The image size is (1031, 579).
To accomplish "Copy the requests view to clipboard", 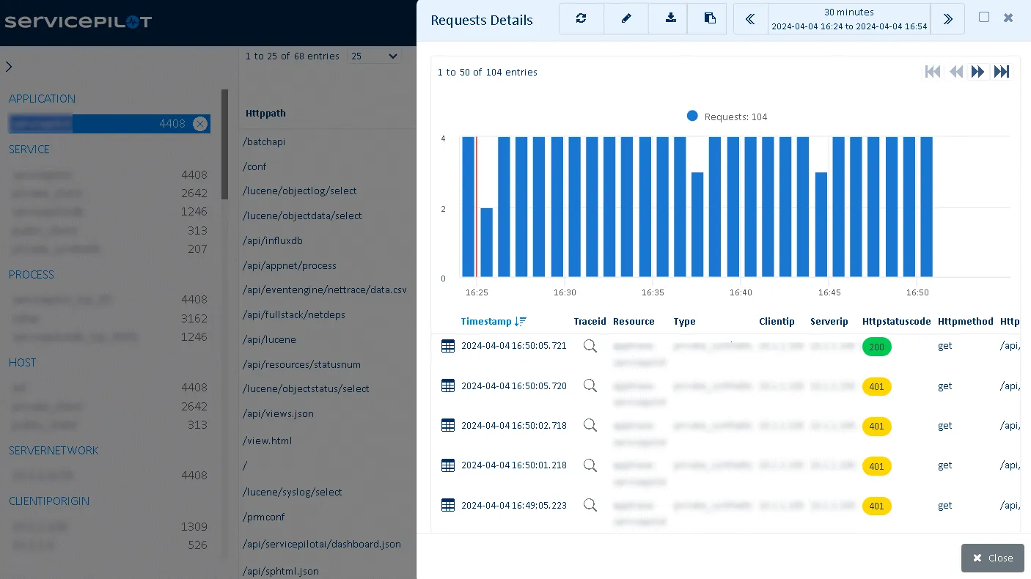I will click(707, 18).
